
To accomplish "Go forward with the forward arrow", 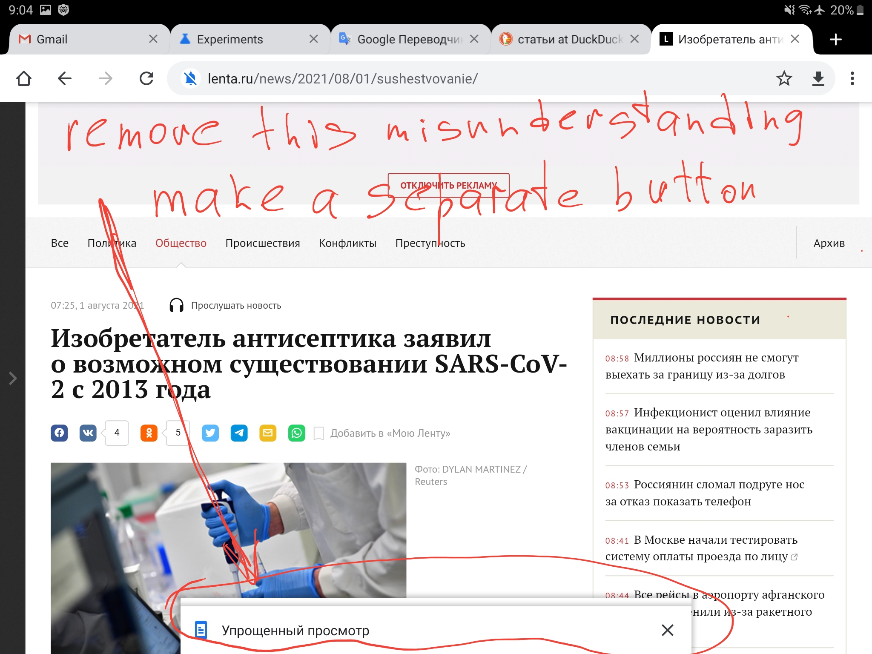I will point(106,78).
